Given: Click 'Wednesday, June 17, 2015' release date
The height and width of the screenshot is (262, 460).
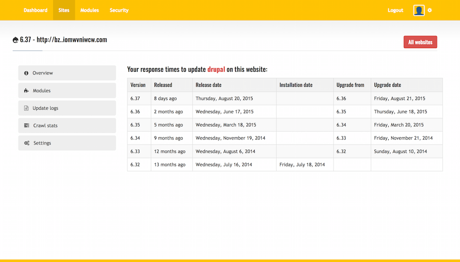Looking at the screenshot, I should [x=225, y=111].
